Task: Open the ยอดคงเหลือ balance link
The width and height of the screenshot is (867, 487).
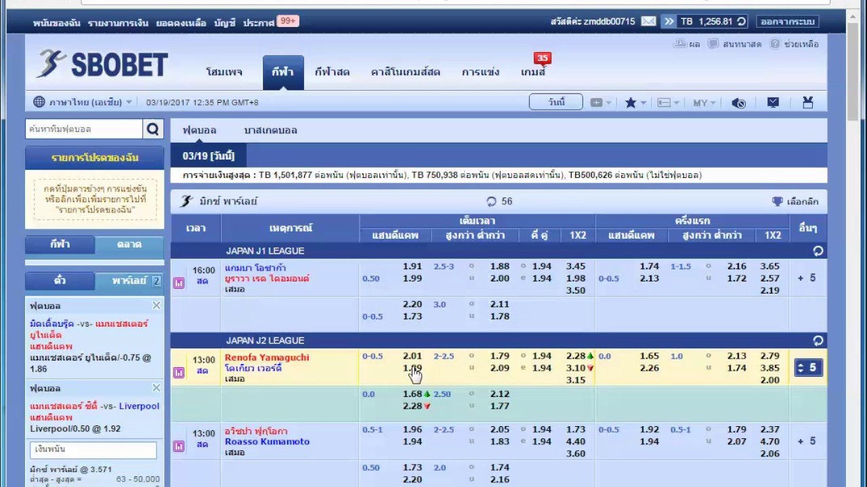Action: coord(181,22)
